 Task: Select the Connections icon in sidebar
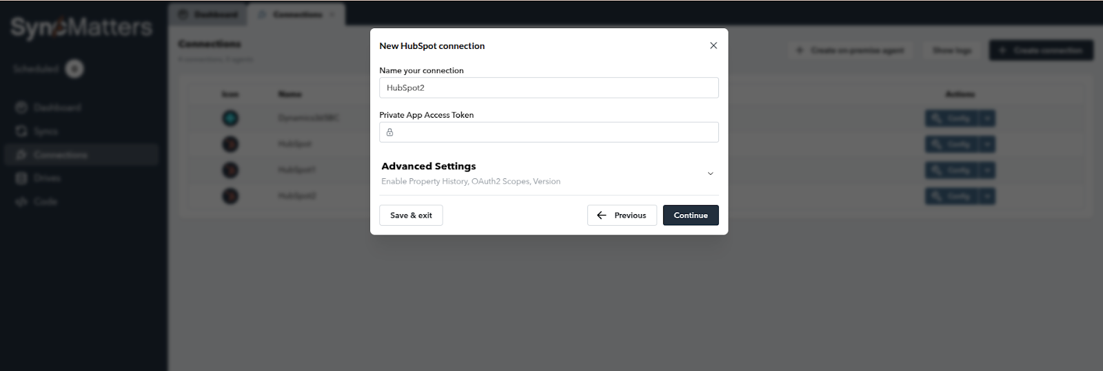pyautogui.click(x=21, y=154)
